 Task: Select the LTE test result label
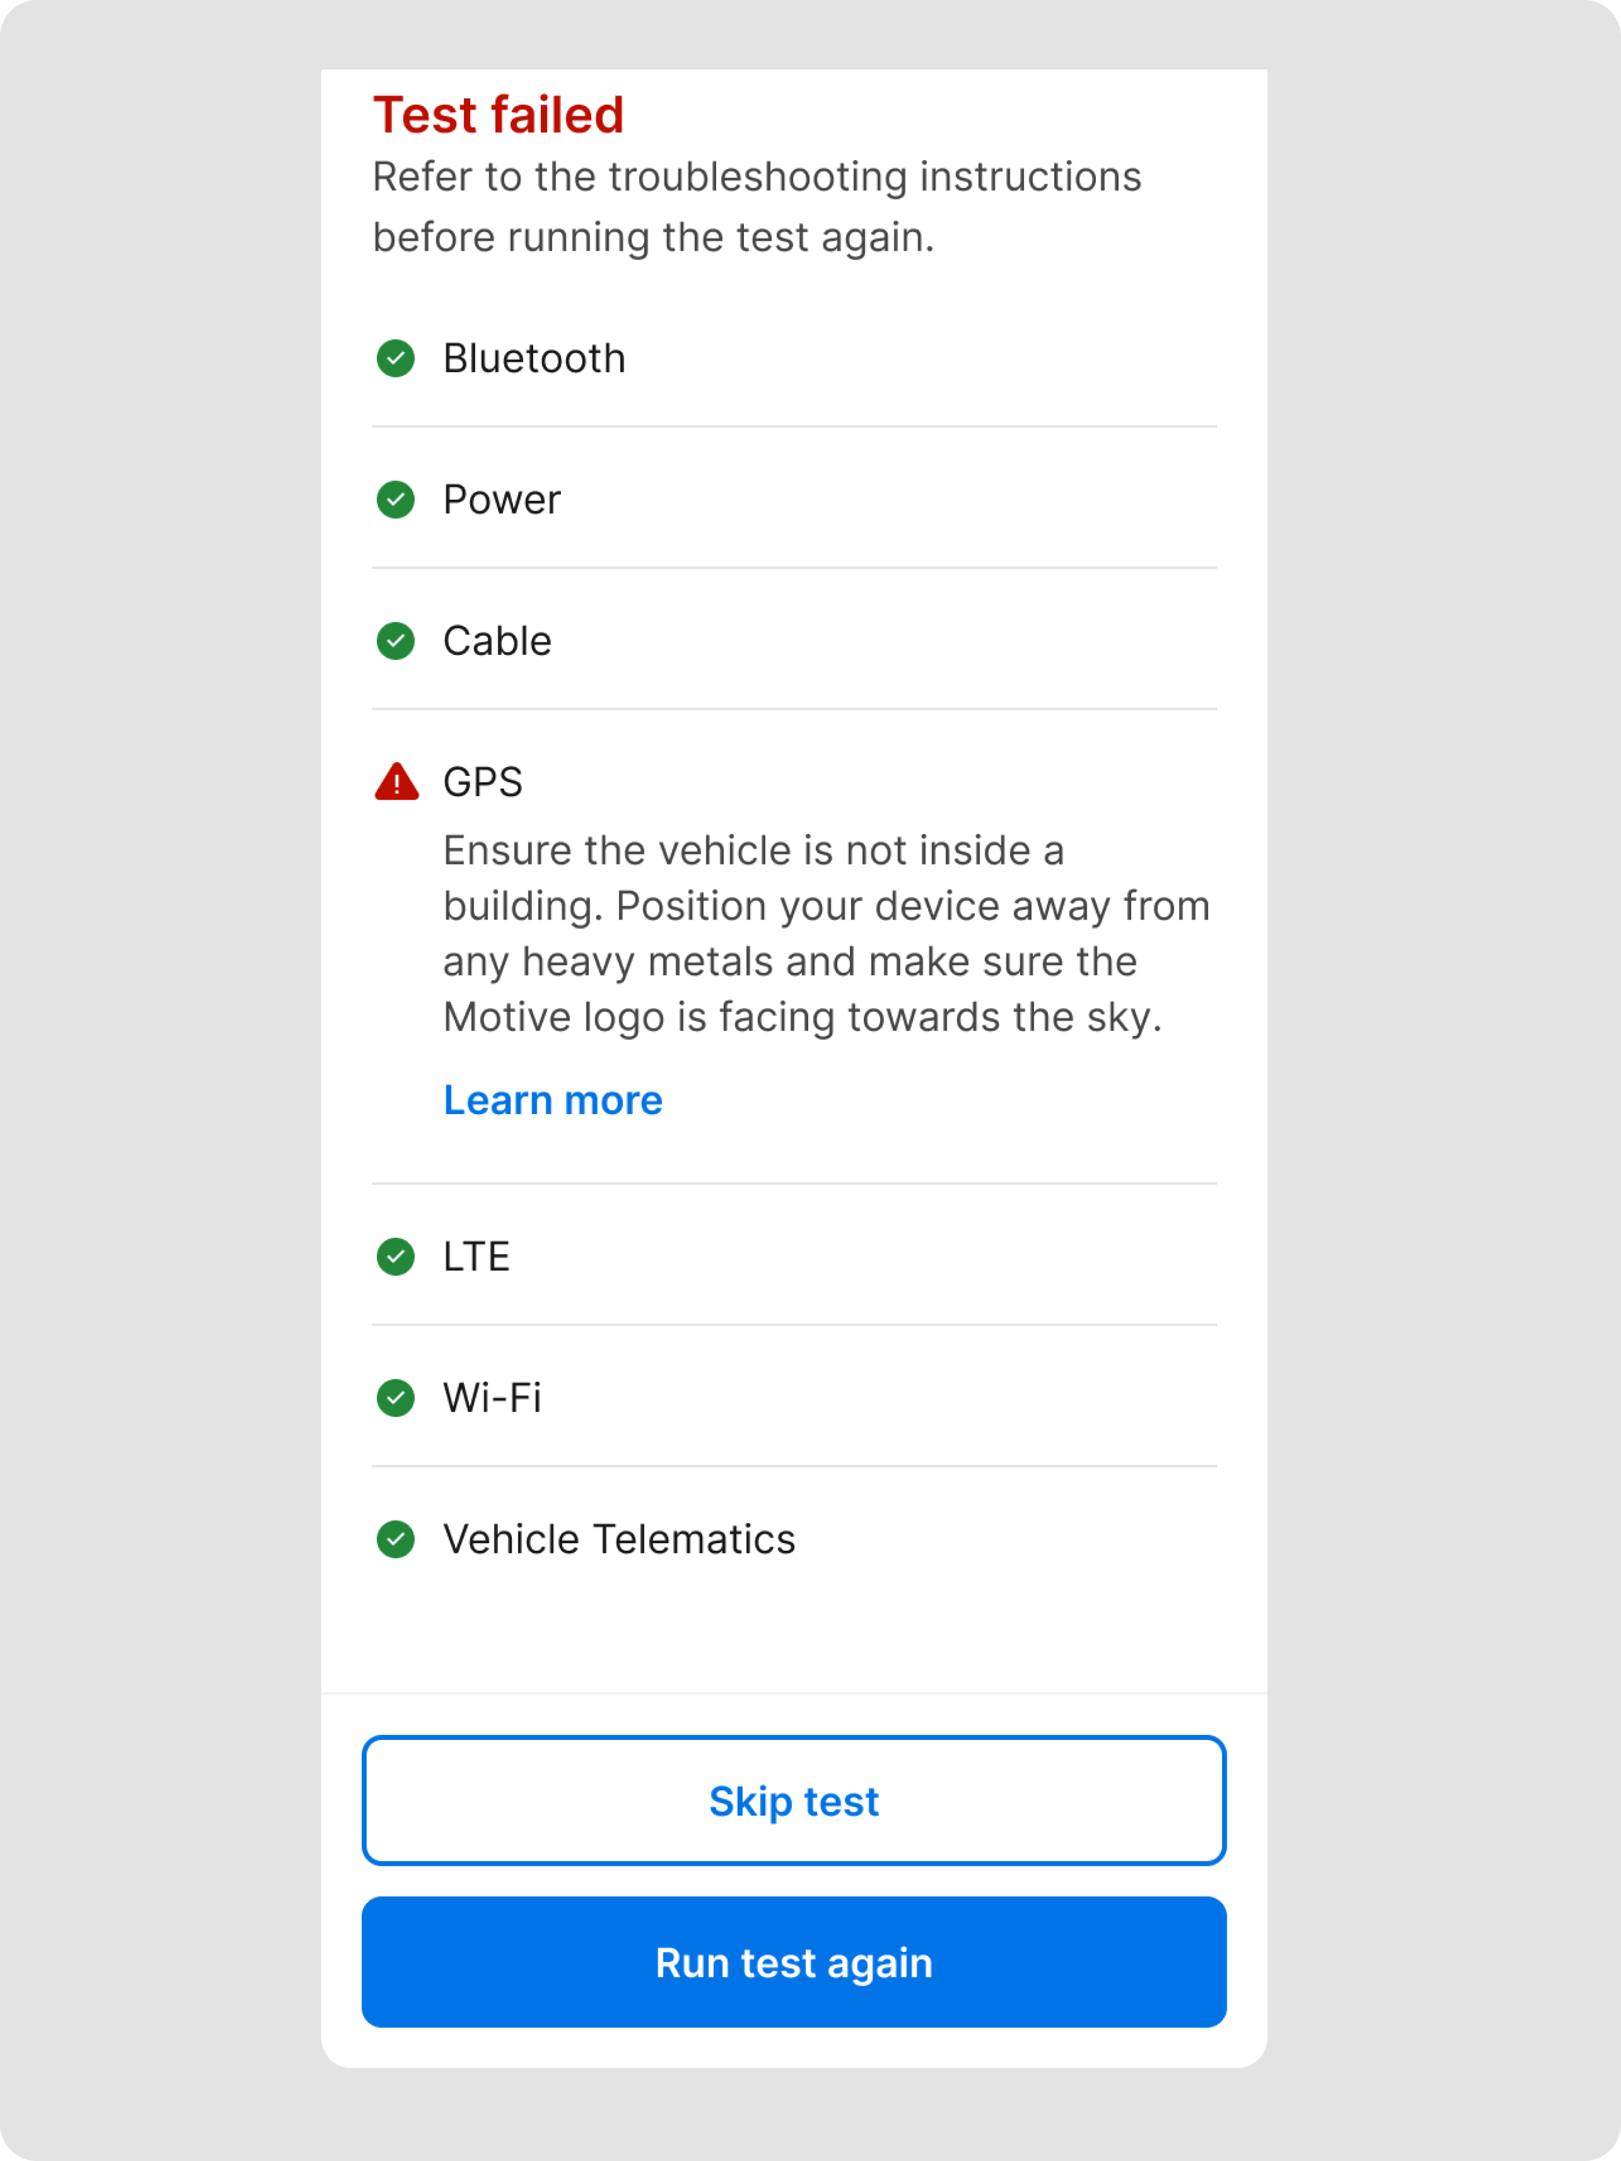click(476, 1257)
